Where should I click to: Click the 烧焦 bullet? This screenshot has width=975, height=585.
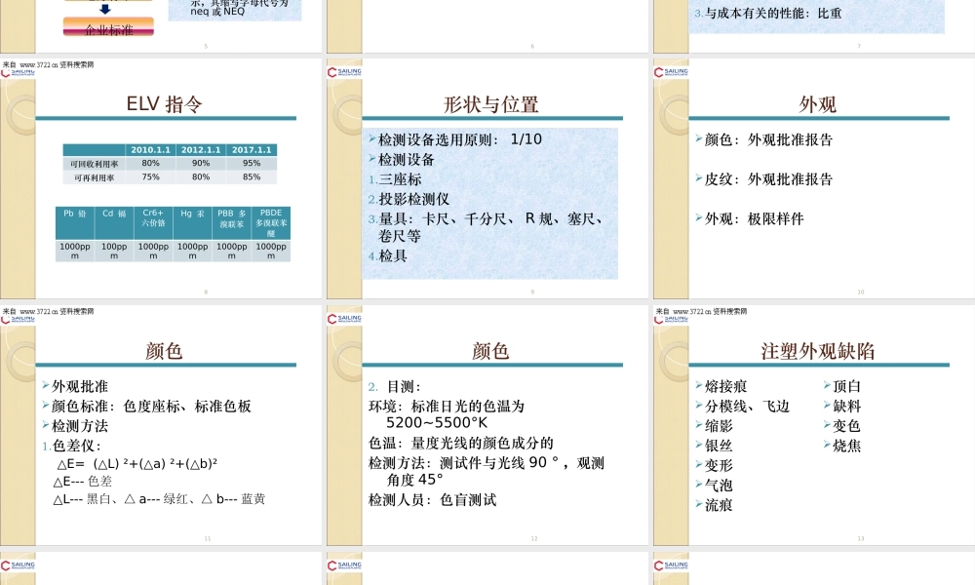point(842,447)
